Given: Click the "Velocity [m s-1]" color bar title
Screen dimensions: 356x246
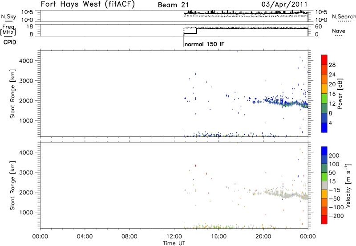Looking at the screenshot, I should [348, 185].
